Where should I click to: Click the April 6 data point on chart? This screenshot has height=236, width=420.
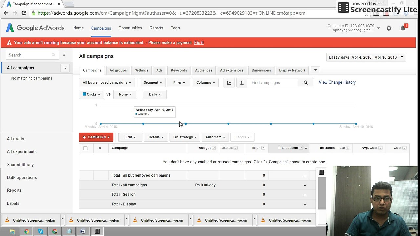pyautogui.click(x=186, y=124)
